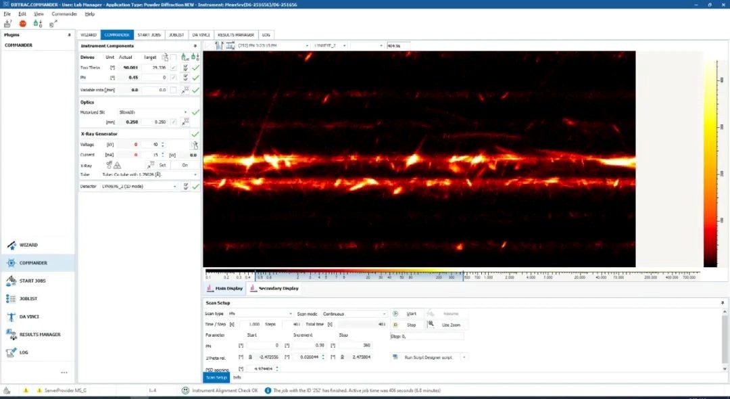Switch to the JOBLIST tab
The width and height of the screenshot is (730, 399).
pyautogui.click(x=176, y=34)
